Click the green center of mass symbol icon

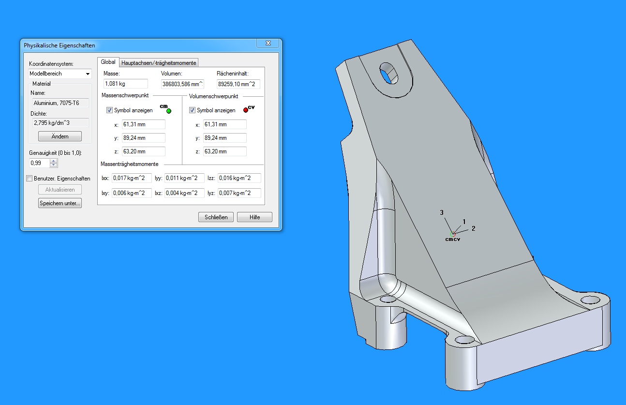(168, 111)
